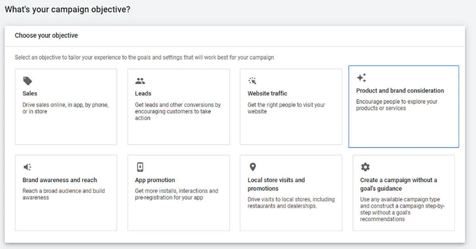This screenshot has width=476, height=249.
Task: Click the Sales price tag icon
Action: tap(27, 81)
